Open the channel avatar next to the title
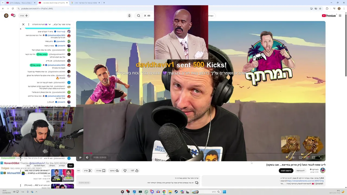The image size is (347, 195). click(323, 170)
